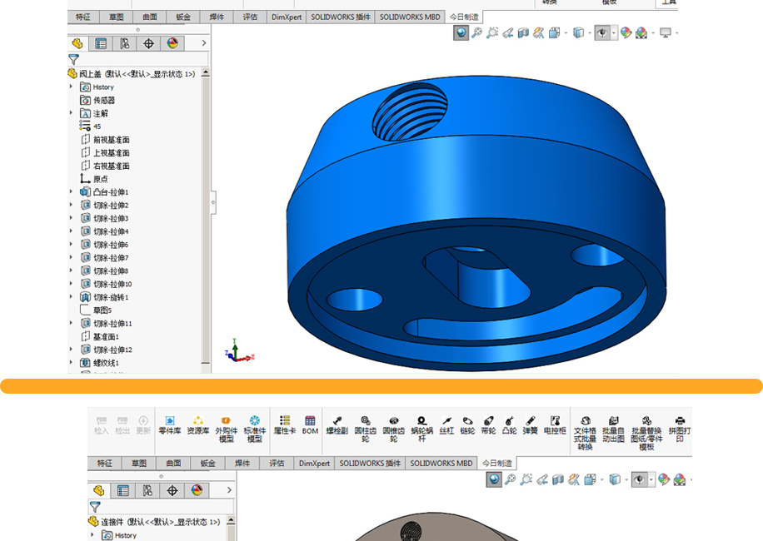Click Zoom to Area in 阀上盖 view toolbar
763x541 pixels.
pyautogui.click(x=492, y=32)
